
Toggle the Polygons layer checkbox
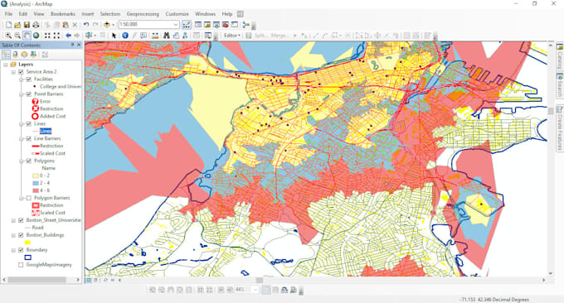pos(29,161)
